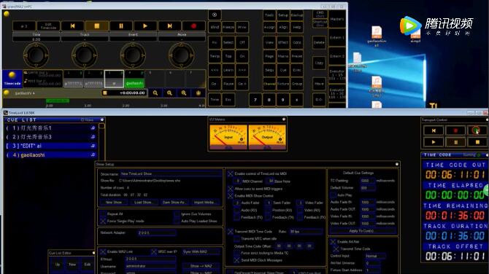Click the Select key in grandMA2
Viewport: 489px width, 274px height.
pyautogui.click(x=228, y=42)
